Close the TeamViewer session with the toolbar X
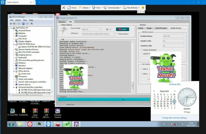This screenshot has width=206, height=134. [x=64, y=8]
